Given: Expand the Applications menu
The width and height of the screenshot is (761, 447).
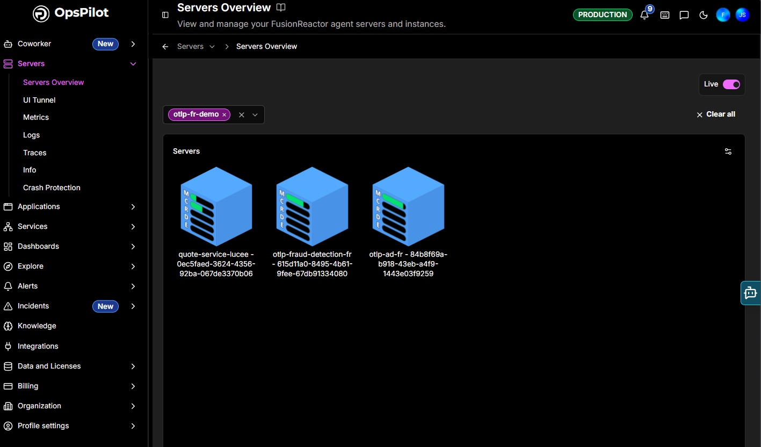Looking at the screenshot, I should pos(133,207).
